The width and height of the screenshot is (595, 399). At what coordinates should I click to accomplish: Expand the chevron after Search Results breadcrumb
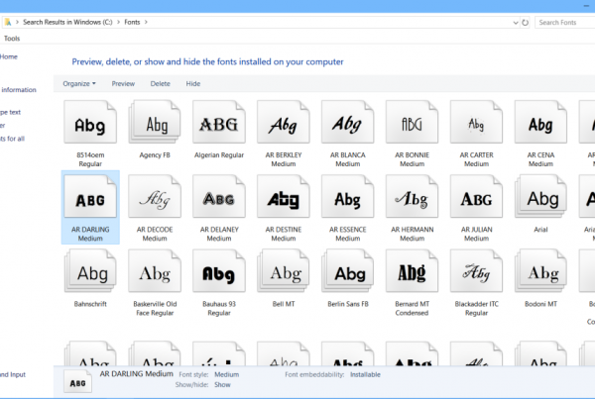[118, 22]
